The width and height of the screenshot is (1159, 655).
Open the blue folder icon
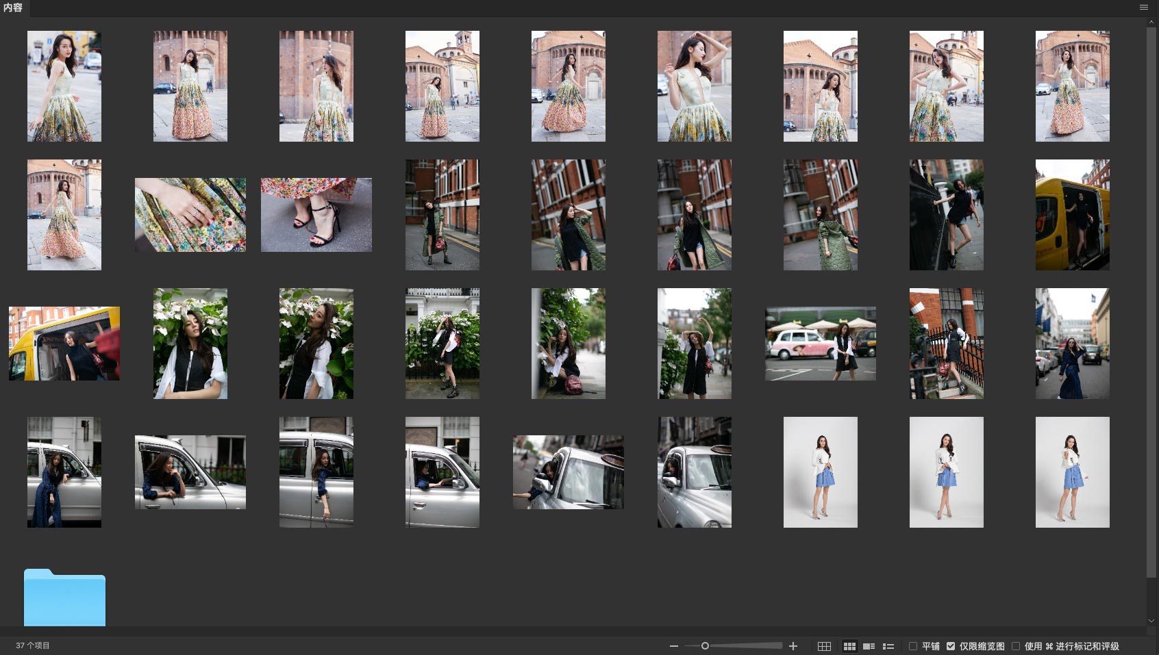click(x=64, y=598)
